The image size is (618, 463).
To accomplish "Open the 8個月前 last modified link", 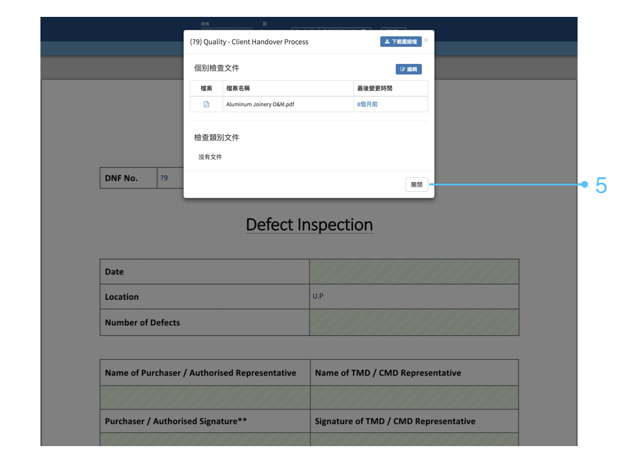I will point(368,104).
